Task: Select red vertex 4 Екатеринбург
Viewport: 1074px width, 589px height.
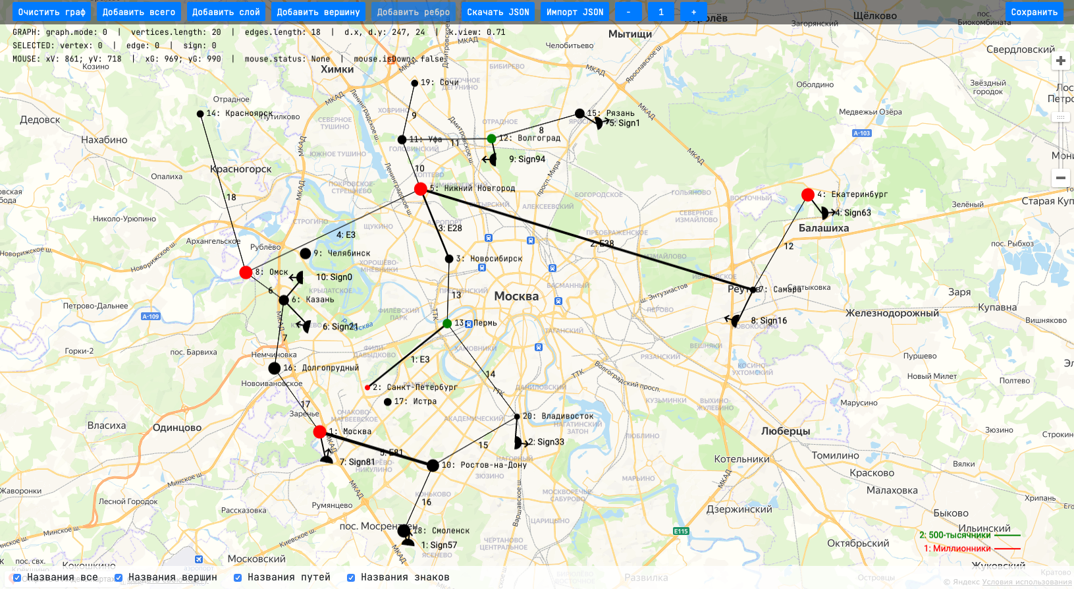Action: click(x=808, y=194)
